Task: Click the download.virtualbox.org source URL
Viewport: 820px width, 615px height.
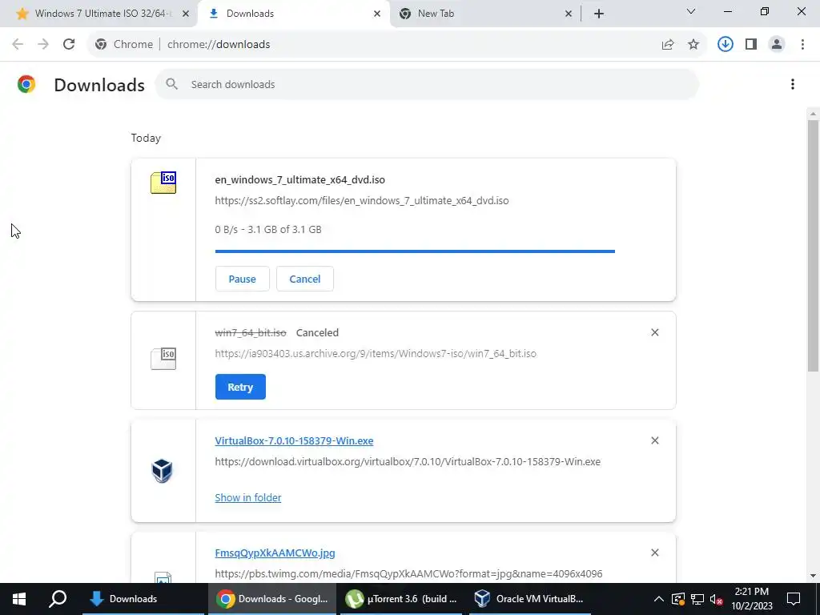Action: click(408, 462)
